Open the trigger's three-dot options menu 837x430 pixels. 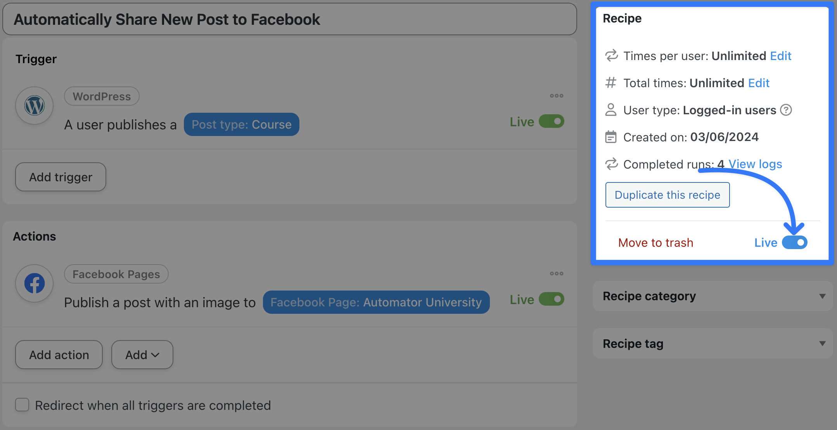(556, 96)
